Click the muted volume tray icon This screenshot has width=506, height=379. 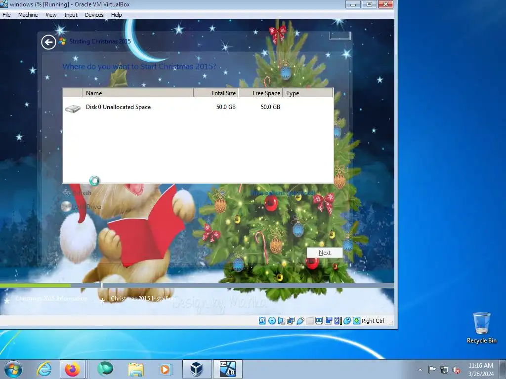[456, 370]
